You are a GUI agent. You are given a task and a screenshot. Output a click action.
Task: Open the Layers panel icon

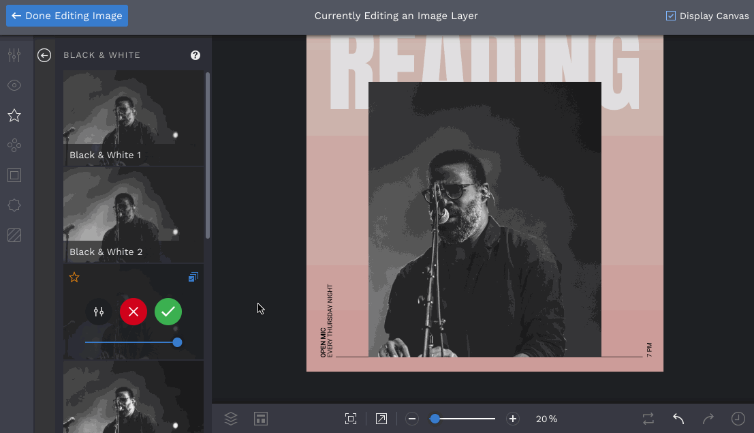pos(231,419)
